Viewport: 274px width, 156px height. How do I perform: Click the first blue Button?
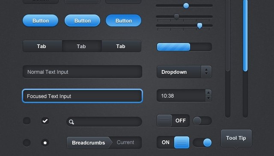[41, 20]
